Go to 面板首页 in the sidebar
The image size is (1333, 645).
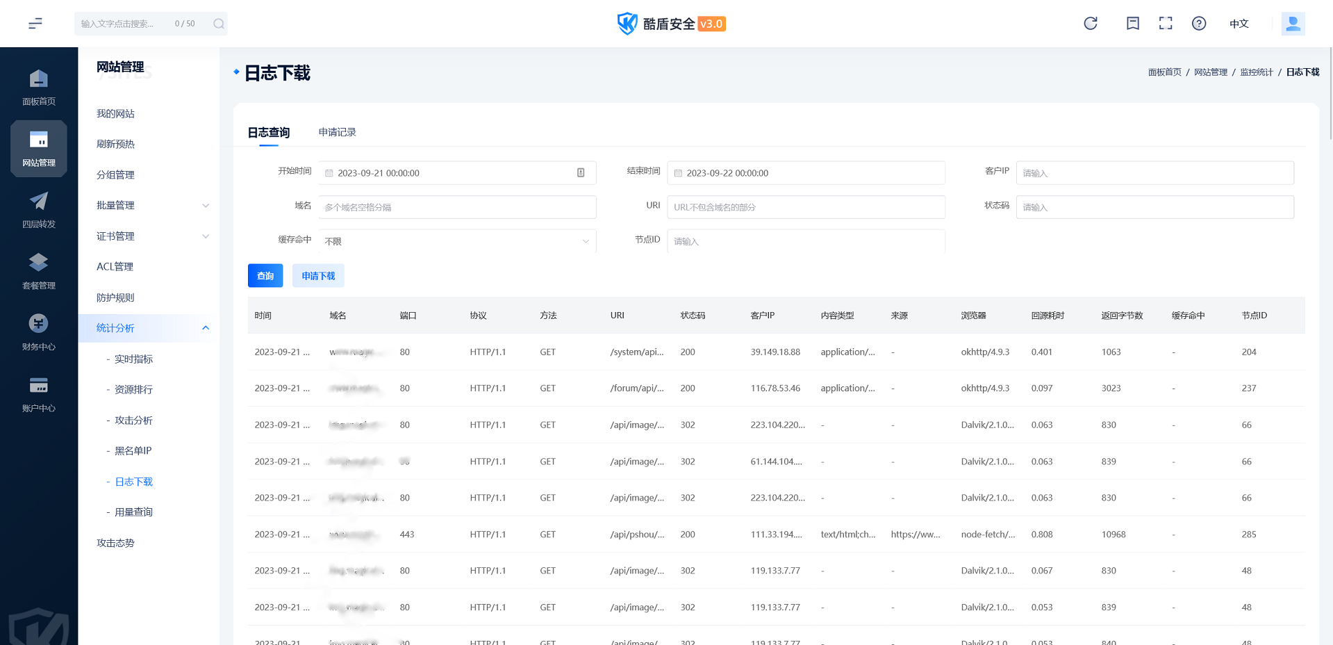click(x=39, y=87)
